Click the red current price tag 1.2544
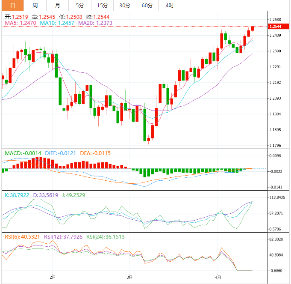The width and height of the screenshot is (291, 284). pos(275,27)
